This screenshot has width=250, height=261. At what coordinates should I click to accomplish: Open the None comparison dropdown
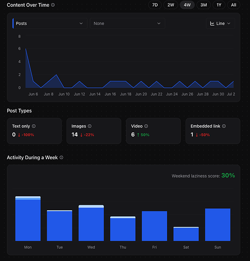pos(127,23)
